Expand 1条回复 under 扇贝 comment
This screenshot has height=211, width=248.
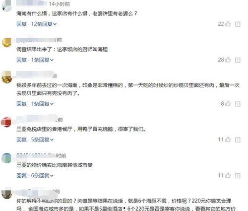point(42,104)
